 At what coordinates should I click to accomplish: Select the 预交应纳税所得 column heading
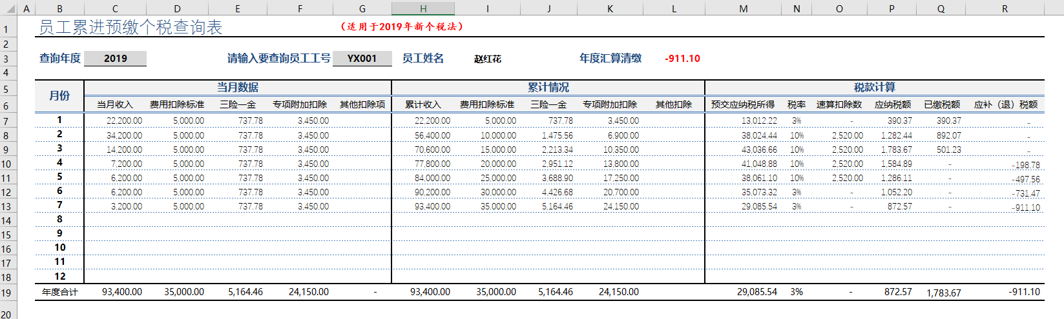click(742, 104)
